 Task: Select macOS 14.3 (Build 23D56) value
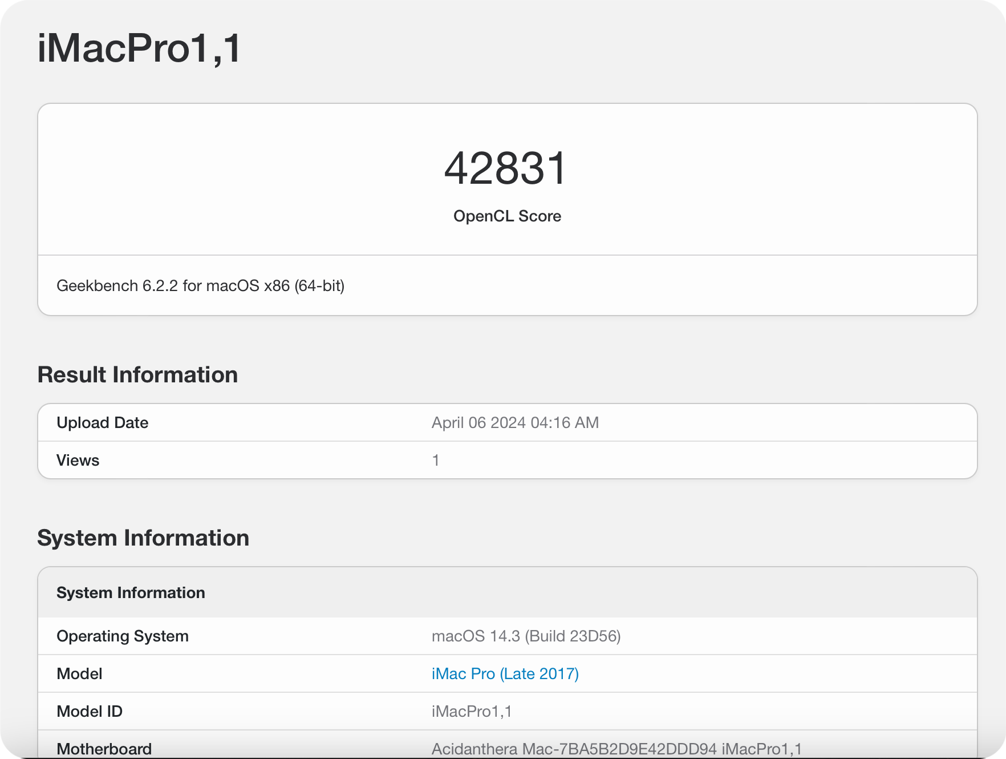click(526, 636)
